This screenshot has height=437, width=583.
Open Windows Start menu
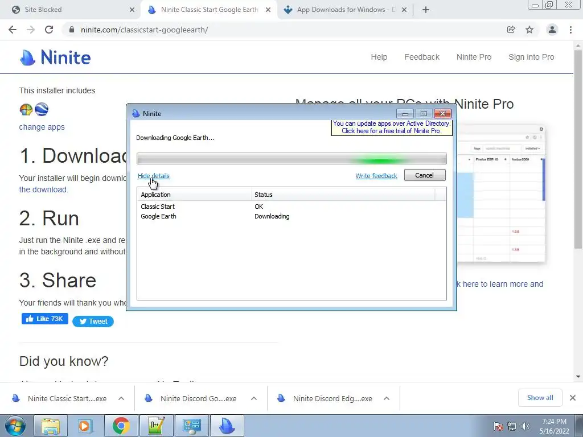pyautogui.click(x=15, y=426)
